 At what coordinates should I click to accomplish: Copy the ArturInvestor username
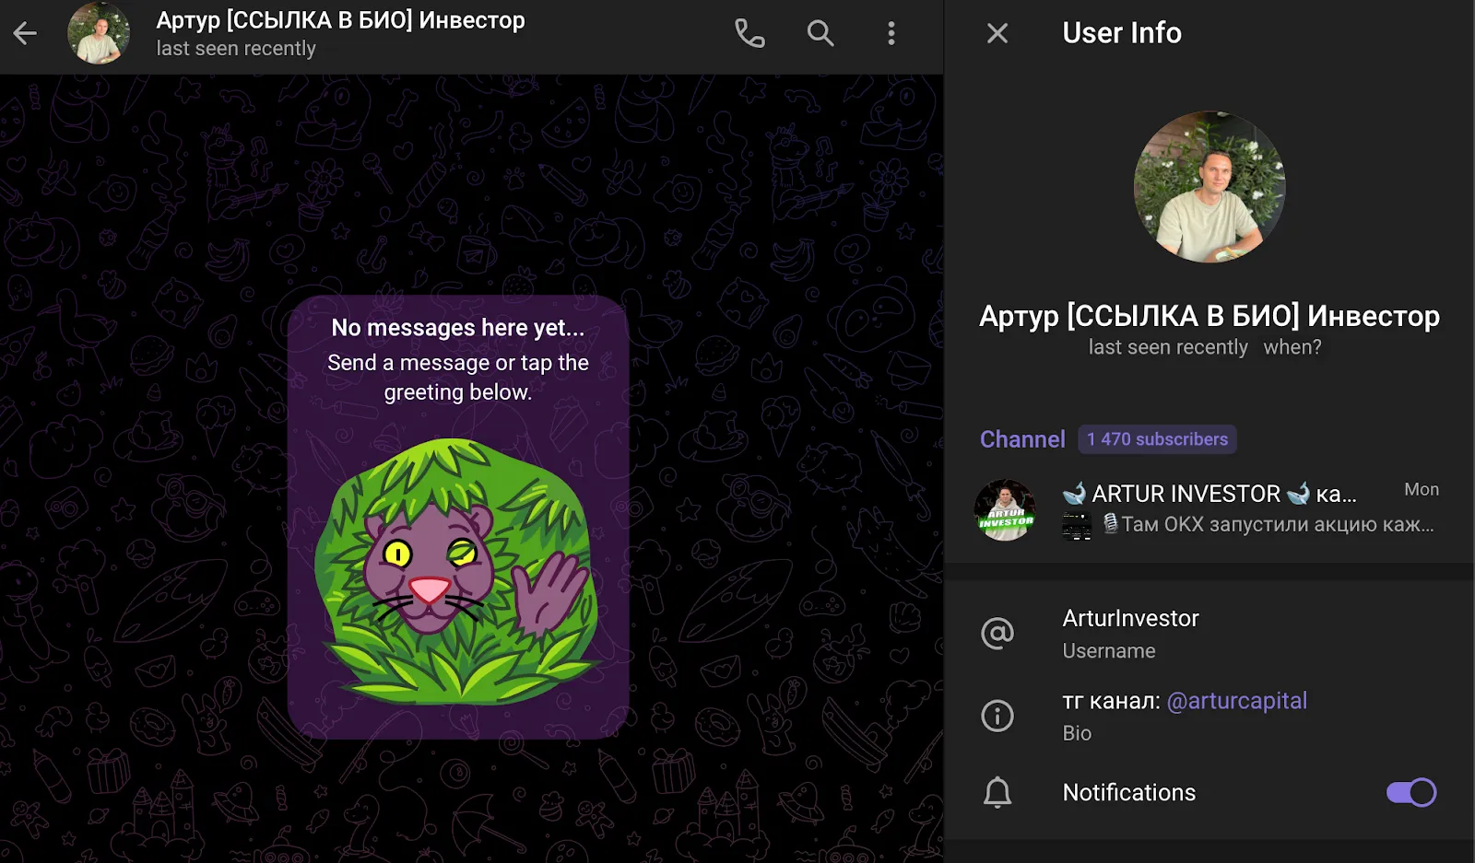[1130, 618]
